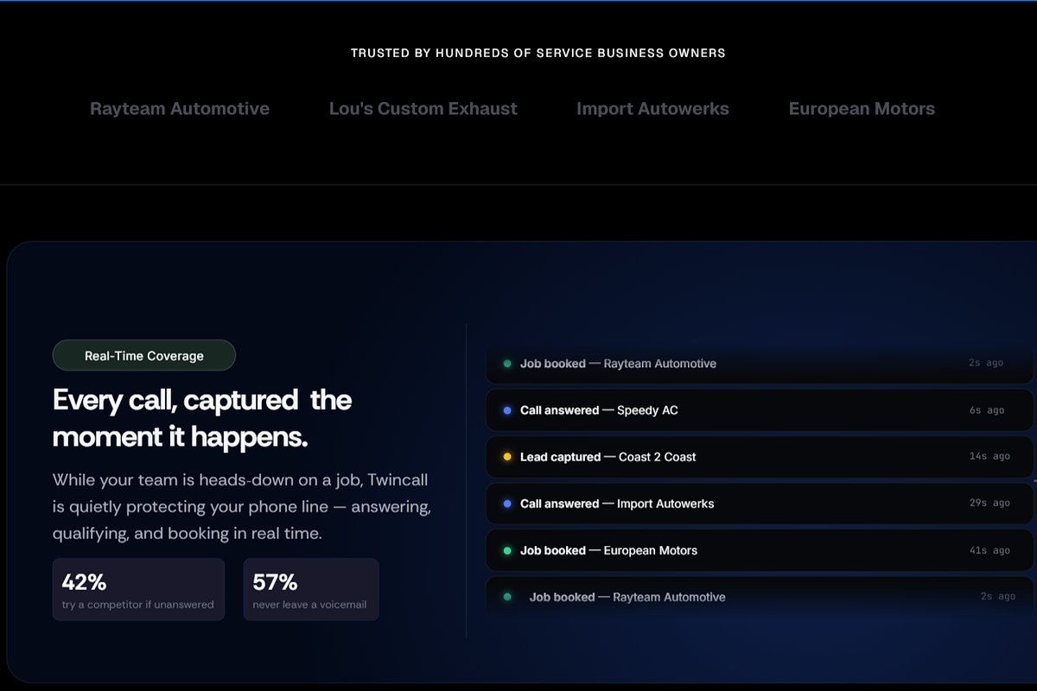Open the European Motors name in the trusted-by row

point(862,109)
